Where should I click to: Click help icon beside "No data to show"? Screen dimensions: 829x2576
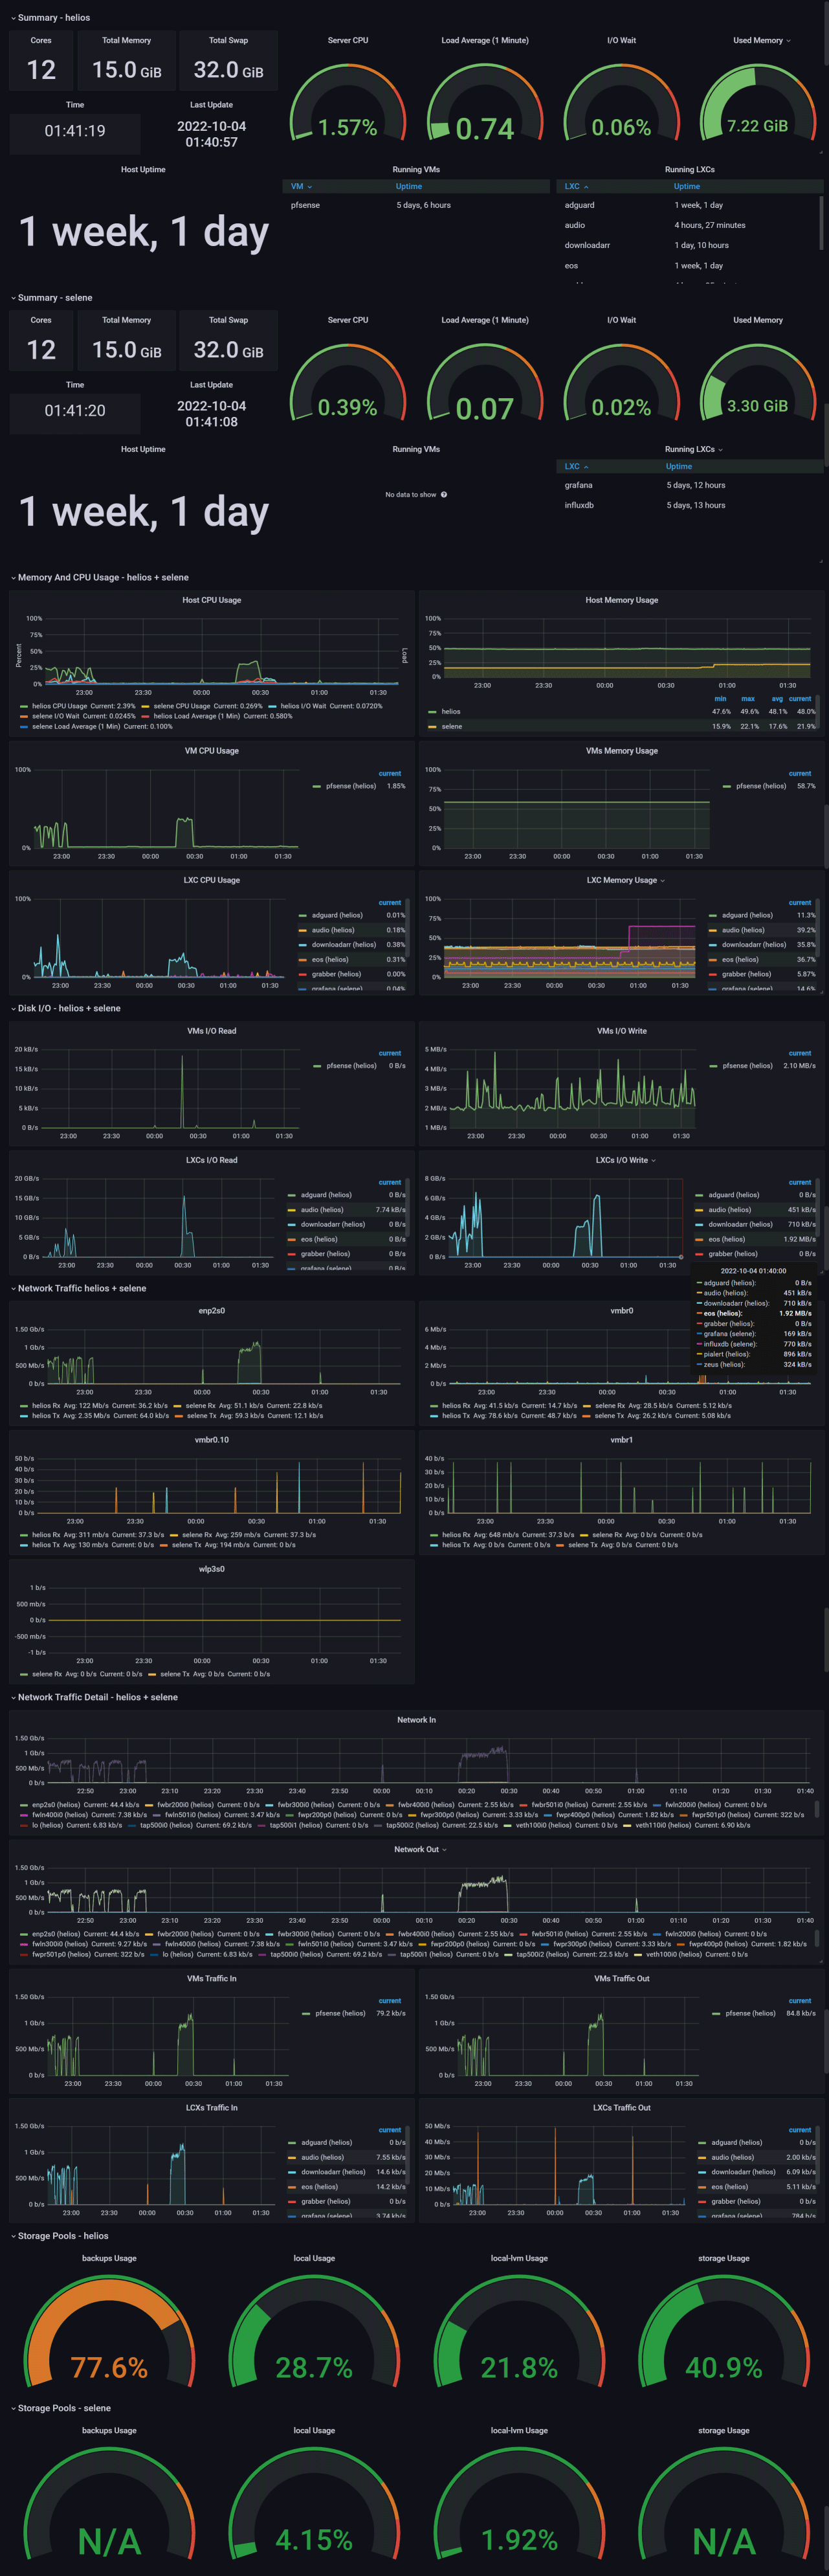[444, 495]
